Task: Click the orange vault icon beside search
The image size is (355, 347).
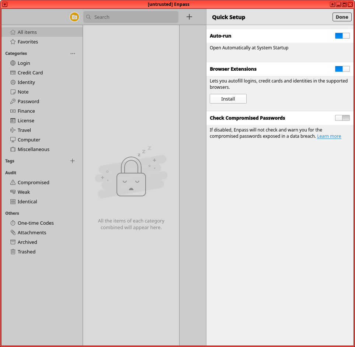Action: (x=74, y=17)
